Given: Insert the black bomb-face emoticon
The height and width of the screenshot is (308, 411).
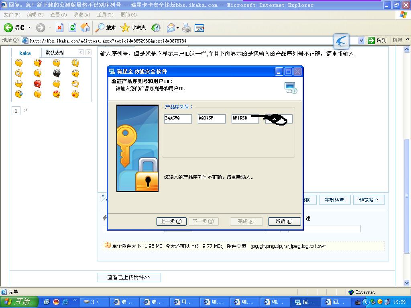Looking at the screenshot, I should pos(56,73).
